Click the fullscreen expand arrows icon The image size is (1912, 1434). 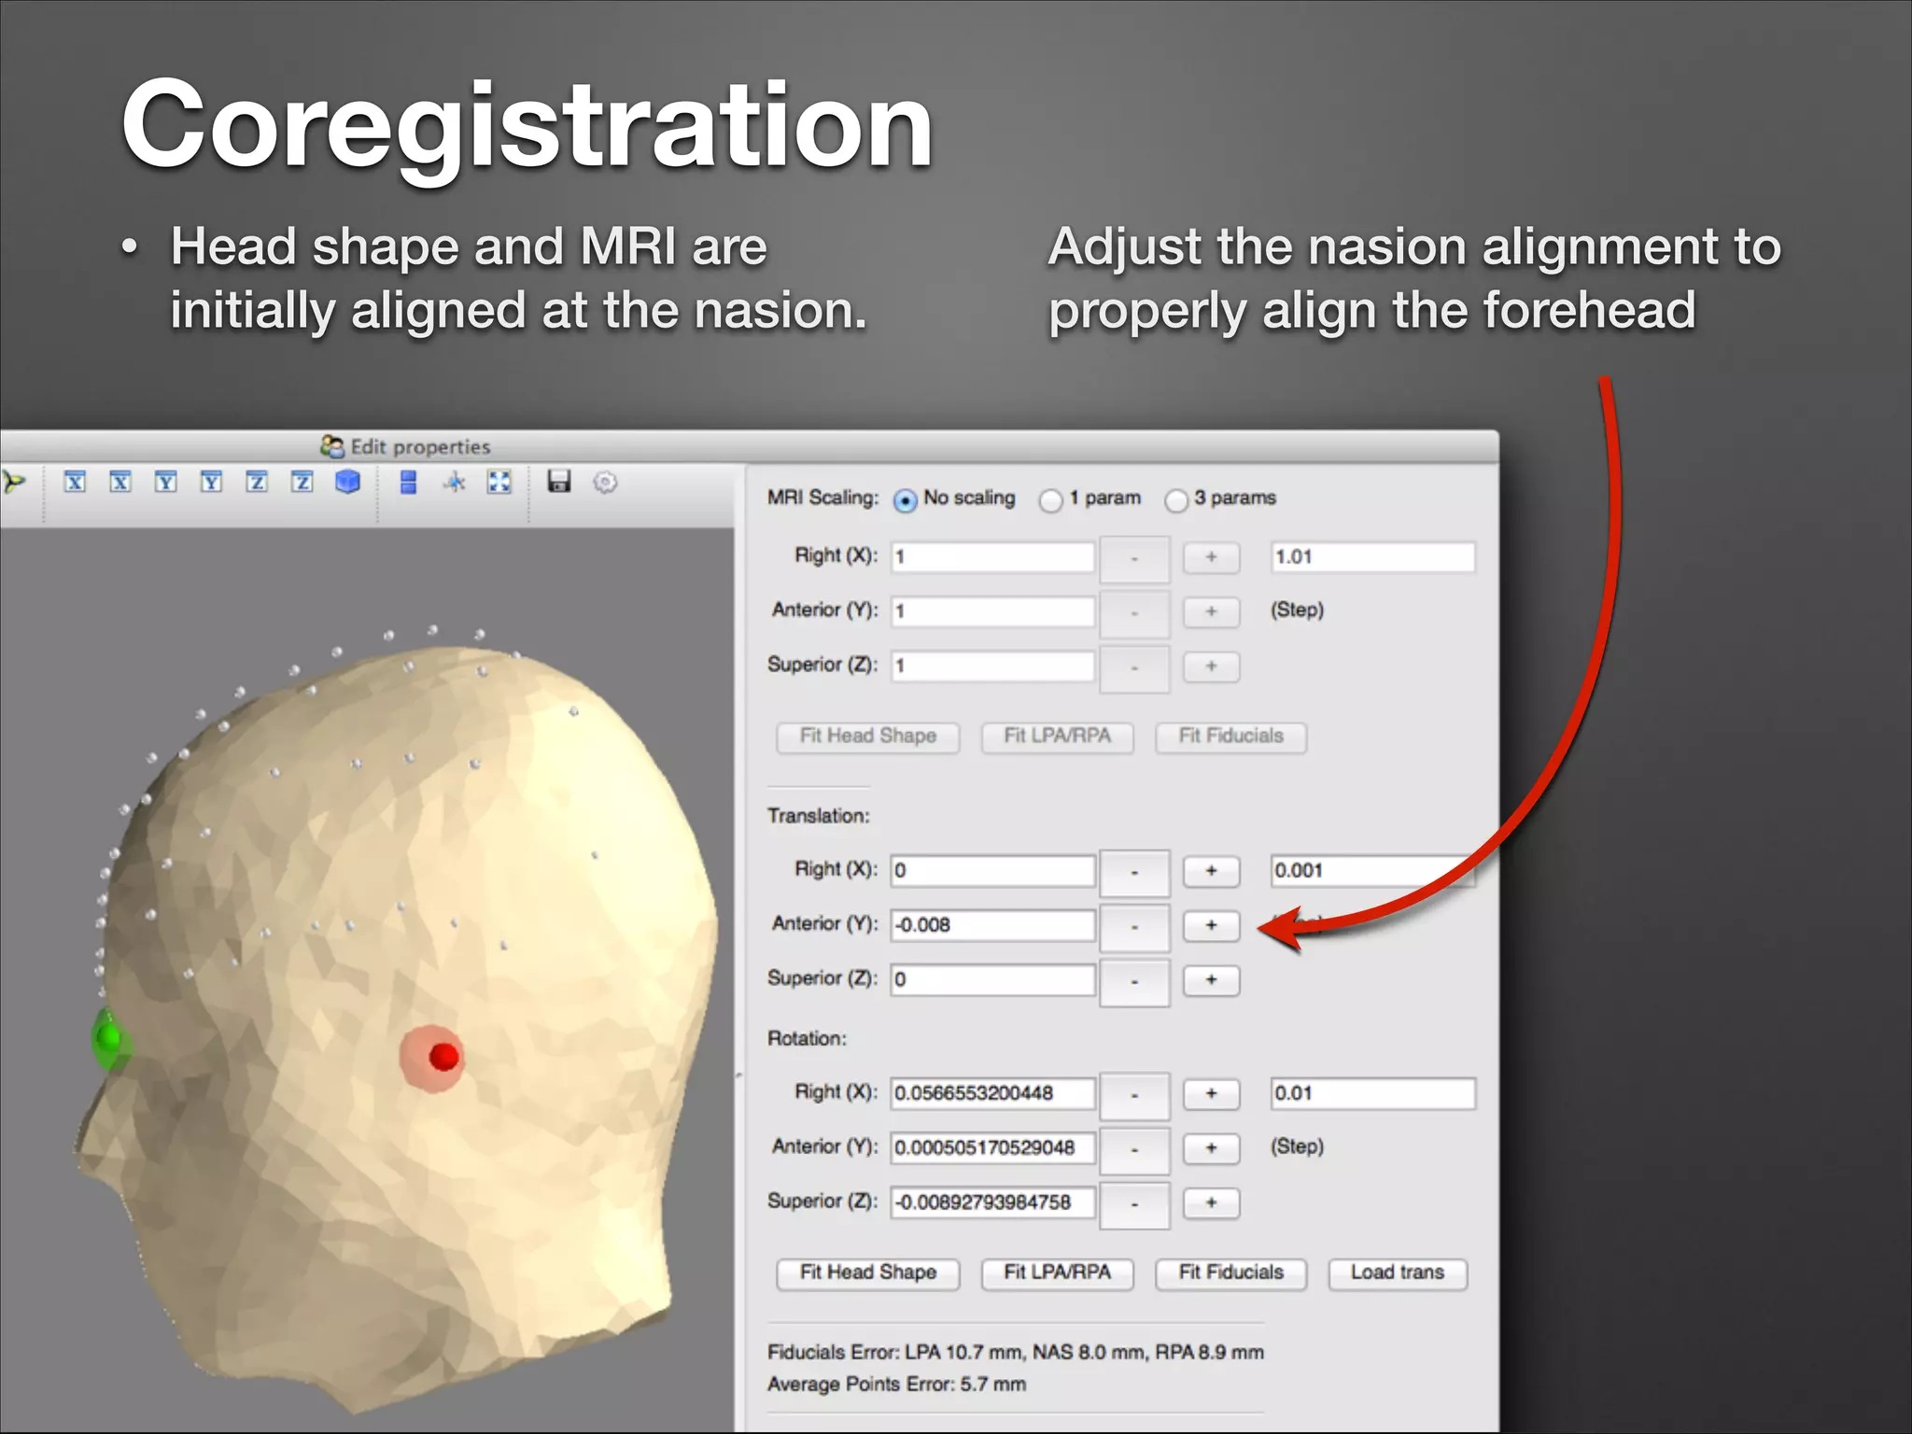[499, 482]
